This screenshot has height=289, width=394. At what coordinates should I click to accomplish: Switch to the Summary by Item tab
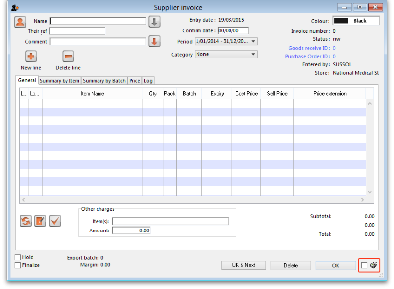tap(59, 80)
